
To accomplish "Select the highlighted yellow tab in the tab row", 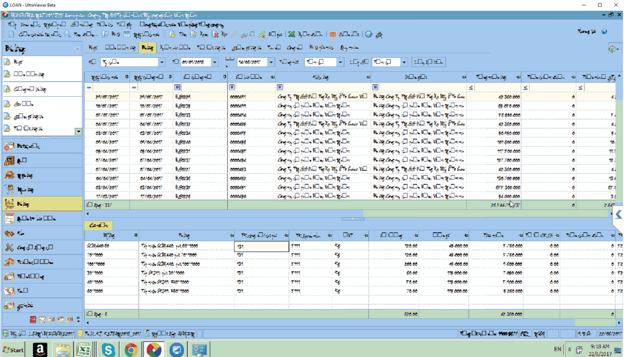I will point(147,48).
